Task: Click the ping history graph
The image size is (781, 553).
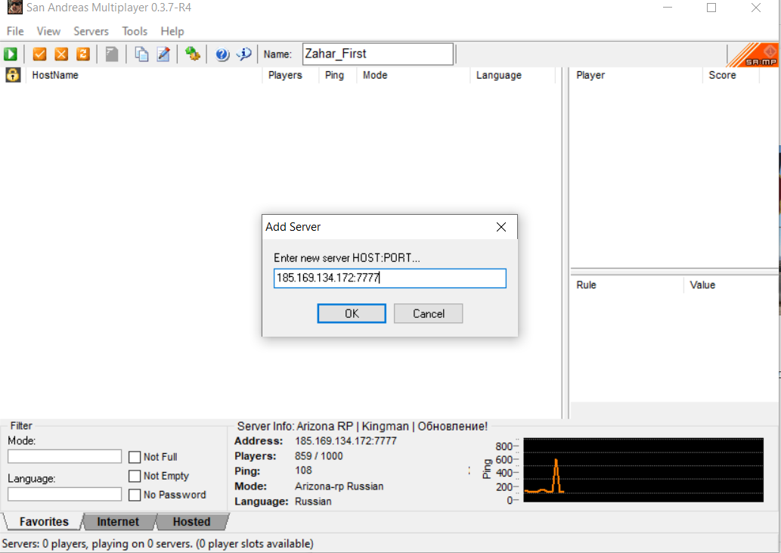Action: point(643,470)
